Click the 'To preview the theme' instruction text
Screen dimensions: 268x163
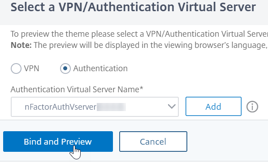click(139, 34)
